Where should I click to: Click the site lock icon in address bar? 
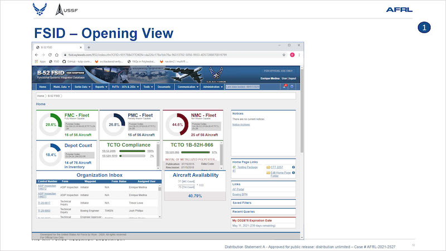coord(65,55)
